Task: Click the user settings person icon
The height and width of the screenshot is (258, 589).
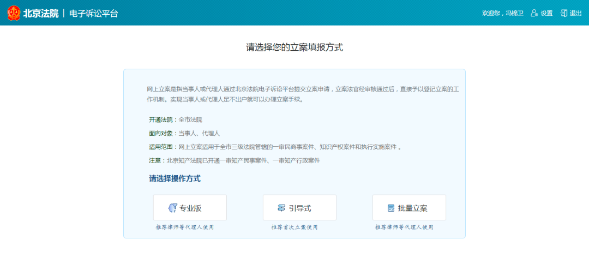Action: 534,13
